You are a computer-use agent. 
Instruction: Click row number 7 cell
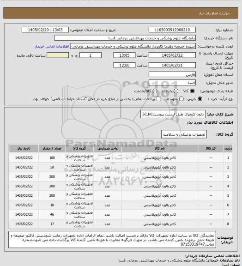pos(228,214)
